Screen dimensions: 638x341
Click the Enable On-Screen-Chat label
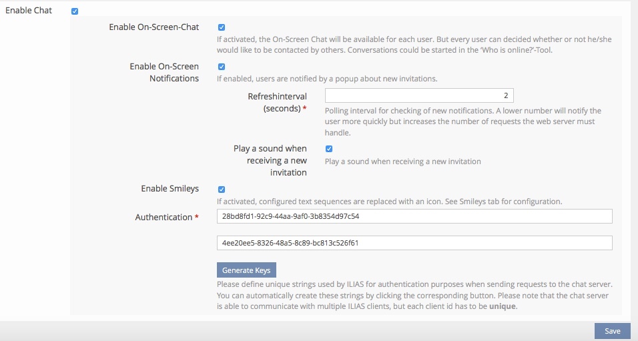click(x=153, y=27)
